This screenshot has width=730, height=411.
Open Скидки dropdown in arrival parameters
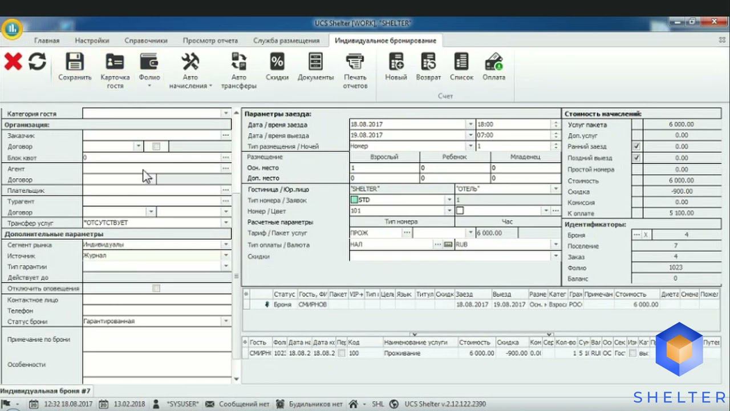click(555, 256)
